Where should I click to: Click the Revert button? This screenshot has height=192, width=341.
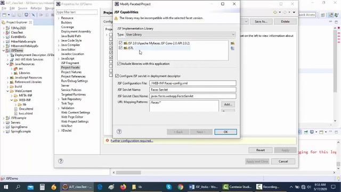click(261, 150)
